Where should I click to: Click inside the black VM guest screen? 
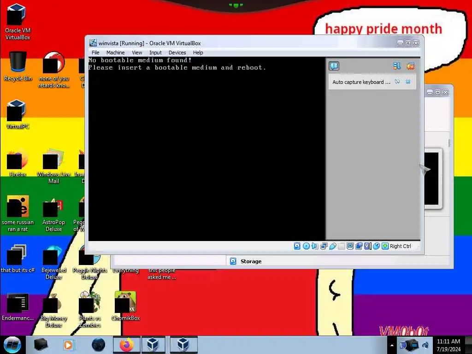point(206,149)
